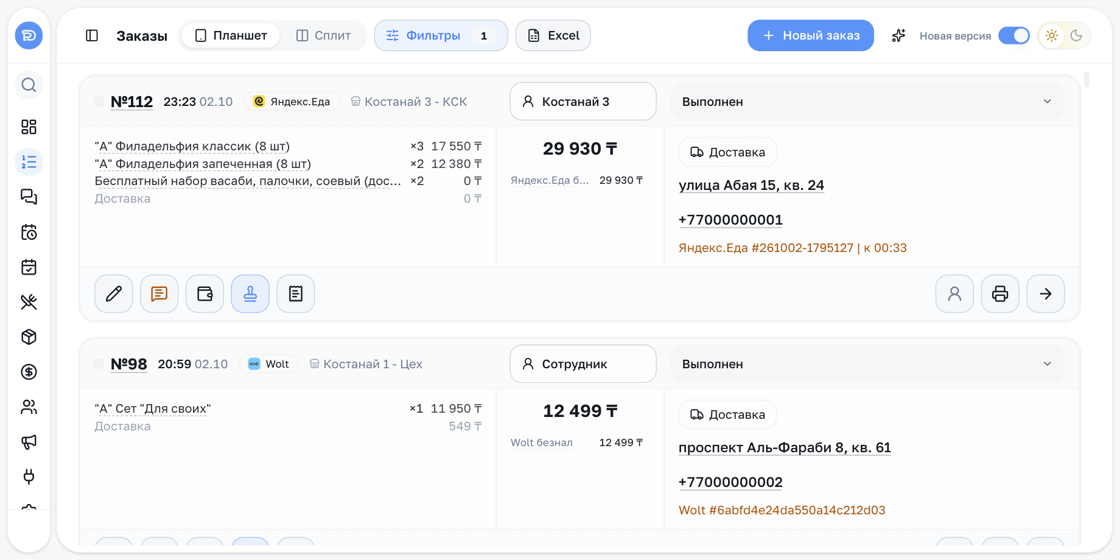
Task: Open the dollar coin finance icon
Action: (29, 372)
